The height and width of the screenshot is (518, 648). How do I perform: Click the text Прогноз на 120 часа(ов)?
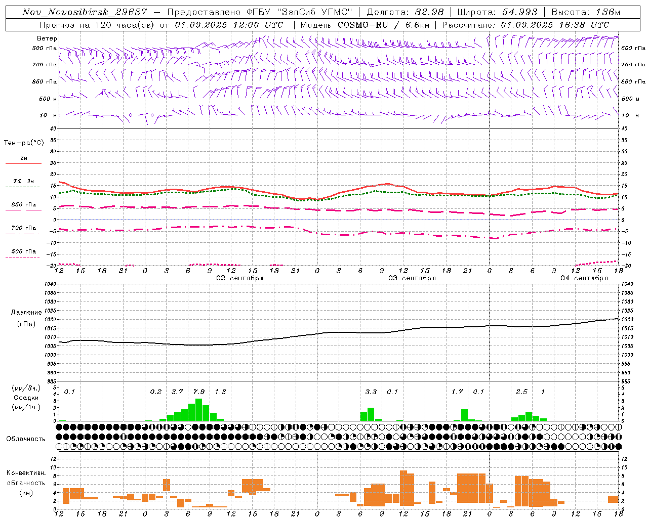[x=97, y=25]
